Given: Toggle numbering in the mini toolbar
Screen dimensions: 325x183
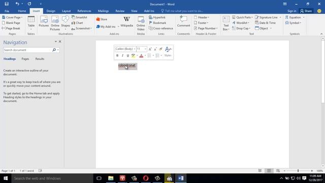Looking at the screenshot, I should 157,55.
